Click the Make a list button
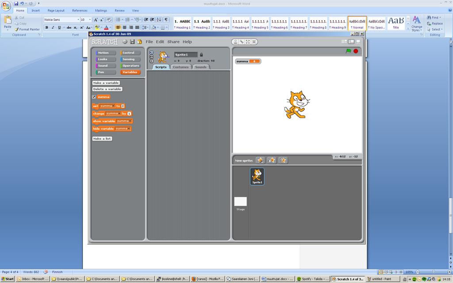 [x=102, y=138]
